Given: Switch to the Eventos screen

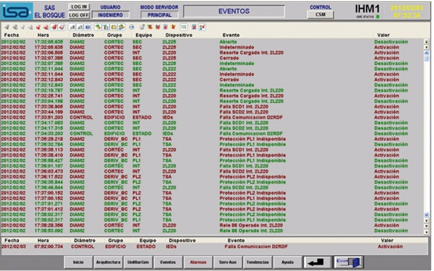Looking at the screenshot, I should (x=168, y=262).
